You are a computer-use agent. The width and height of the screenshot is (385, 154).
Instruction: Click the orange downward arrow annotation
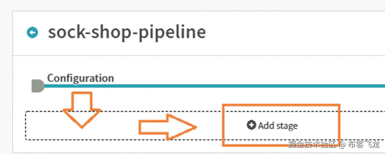(81, 109)
